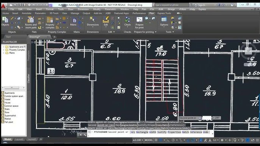Click the Undo arrow in quick access toolbar

pos(34,5)
